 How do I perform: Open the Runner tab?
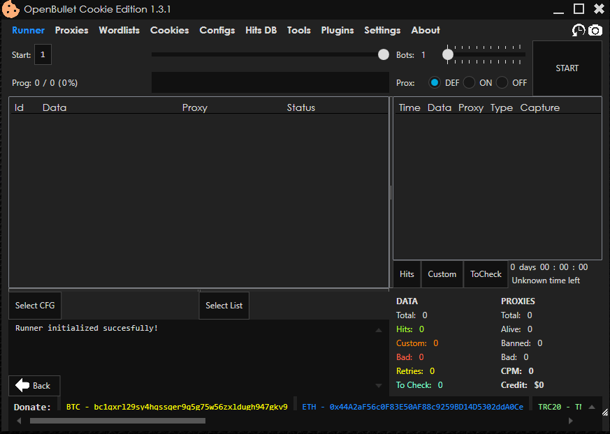point(28,30)
